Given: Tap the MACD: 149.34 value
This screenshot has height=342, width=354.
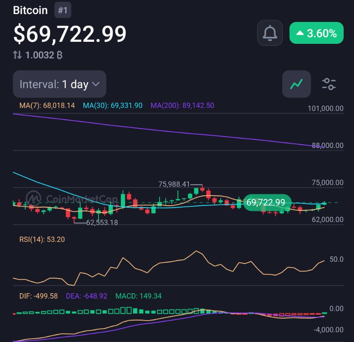Looking at the screenshot, I should coord(138,296).
